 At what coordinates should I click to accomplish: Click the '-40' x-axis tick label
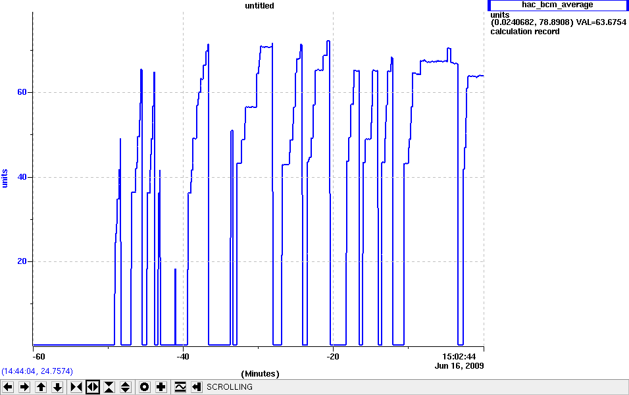(182, 357)
